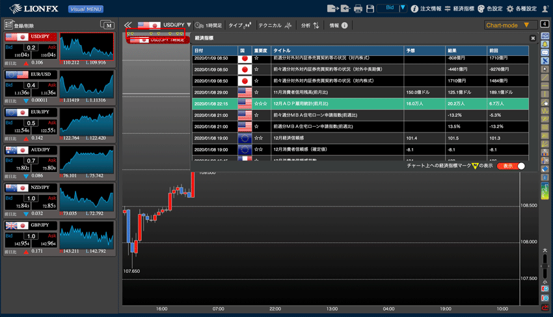The width and height of the screenshot is (553, 317).
Task: Select the eraser tool in sidebar
Action: (545, 168)
